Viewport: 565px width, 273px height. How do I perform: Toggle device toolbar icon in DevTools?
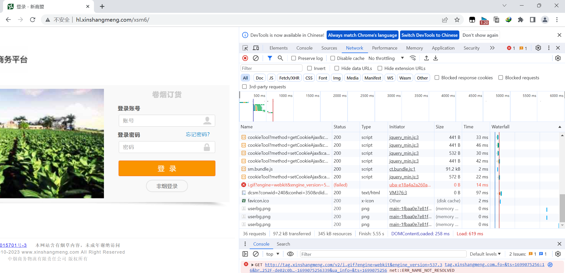(x=256, y=48)
